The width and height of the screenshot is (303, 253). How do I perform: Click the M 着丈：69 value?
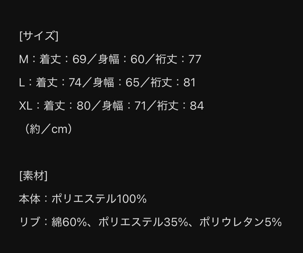tap(63, 59)
